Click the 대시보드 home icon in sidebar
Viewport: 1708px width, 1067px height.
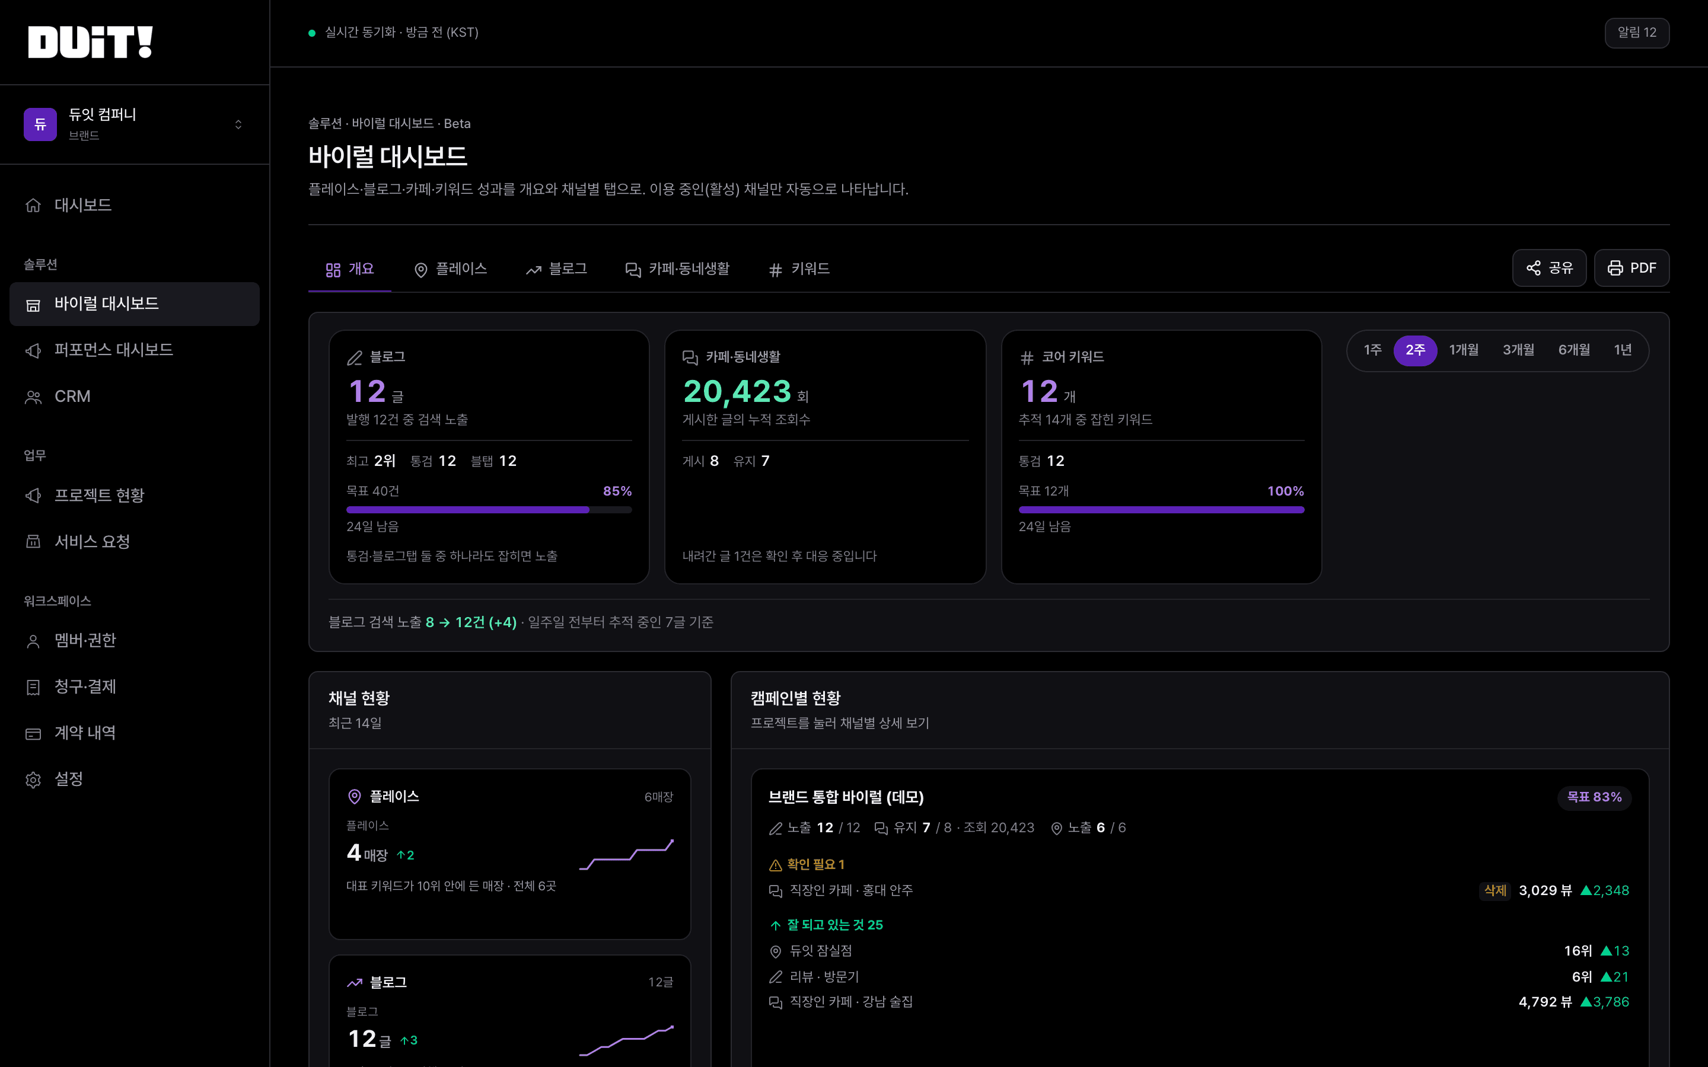point(33,205)
